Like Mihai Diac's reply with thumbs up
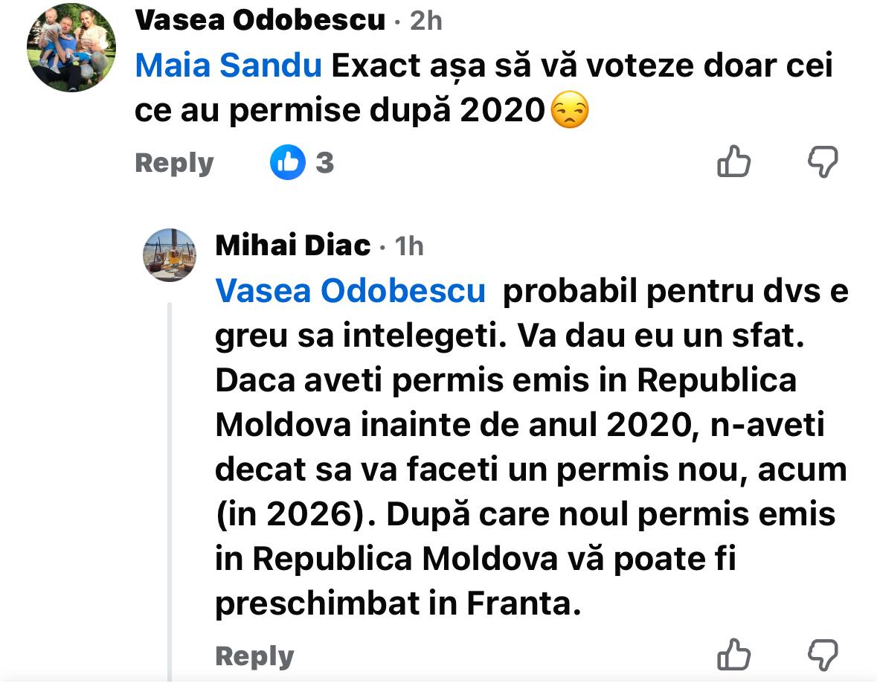The height and width of the screenshot is (692, 877). tap(733, 655)
